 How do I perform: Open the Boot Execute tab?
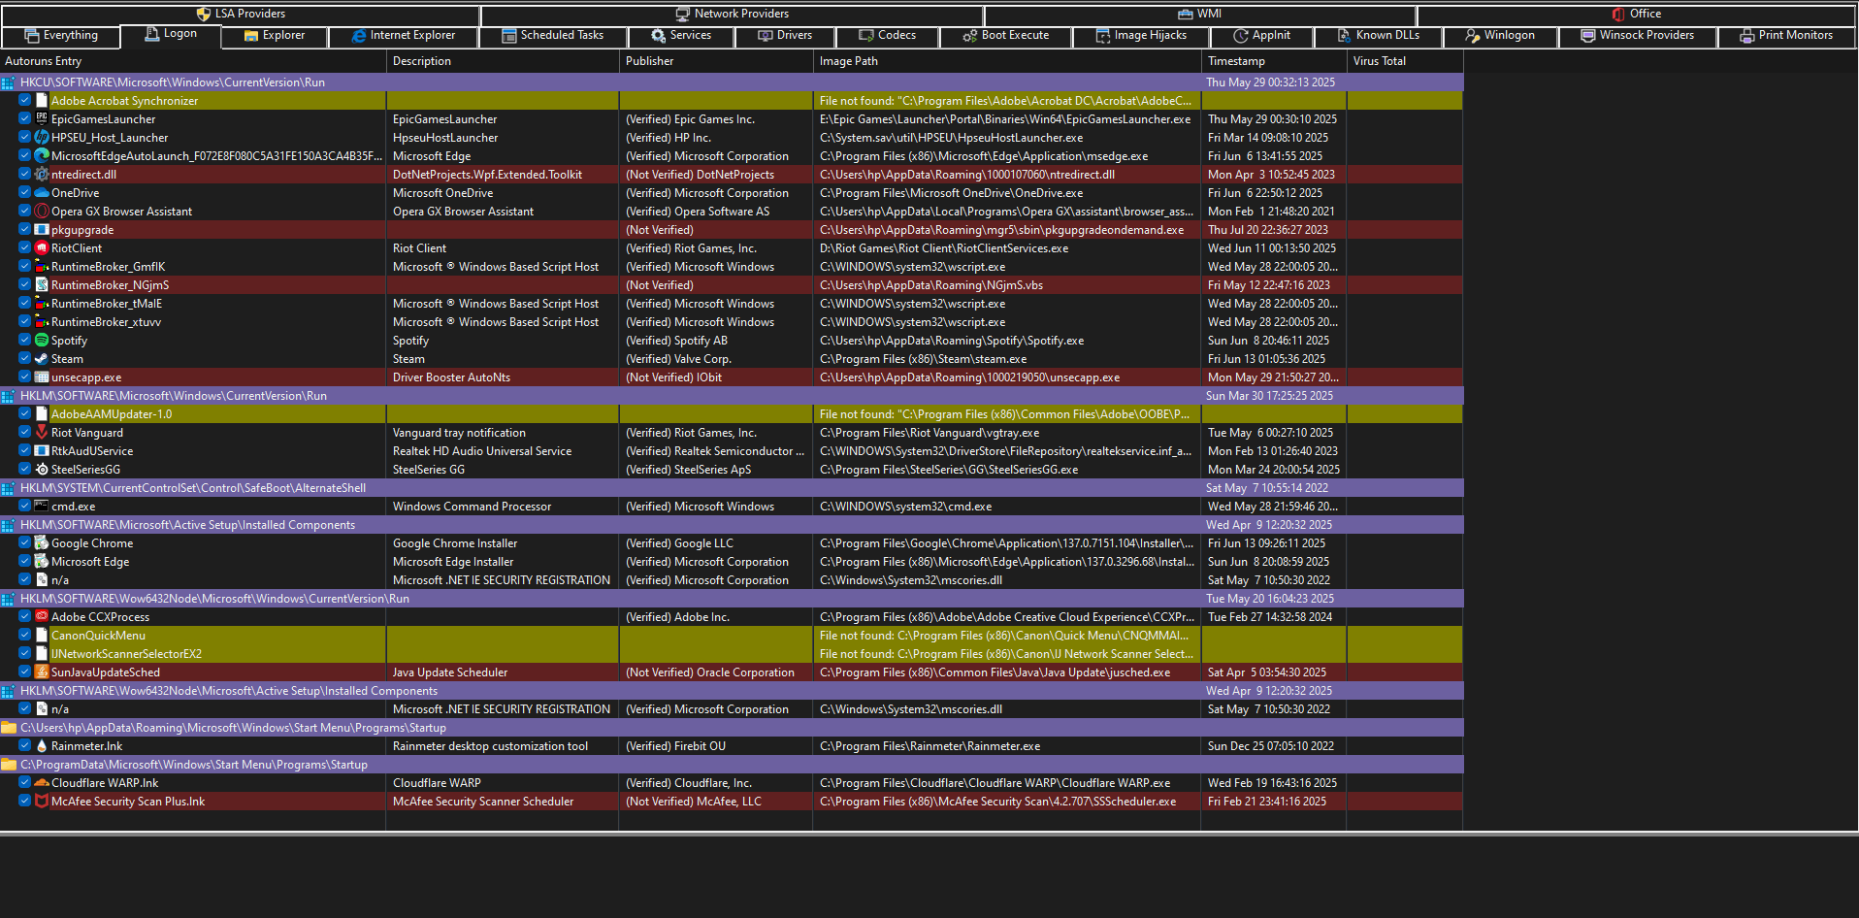(1006, 36)
